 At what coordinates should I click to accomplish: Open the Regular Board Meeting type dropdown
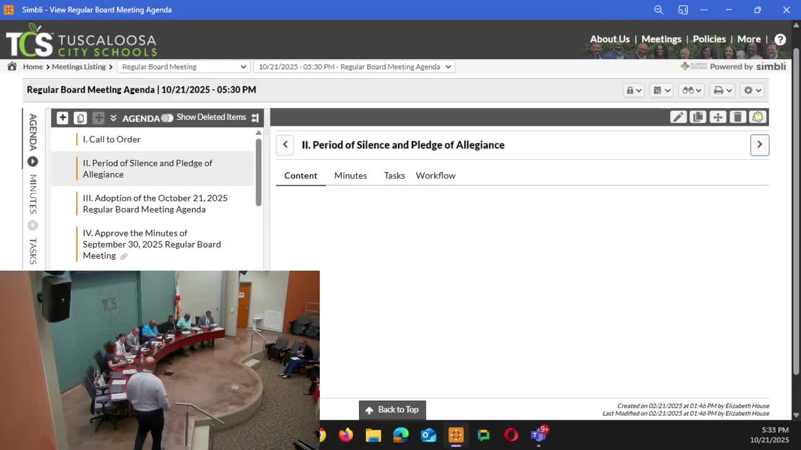[183, 66]
